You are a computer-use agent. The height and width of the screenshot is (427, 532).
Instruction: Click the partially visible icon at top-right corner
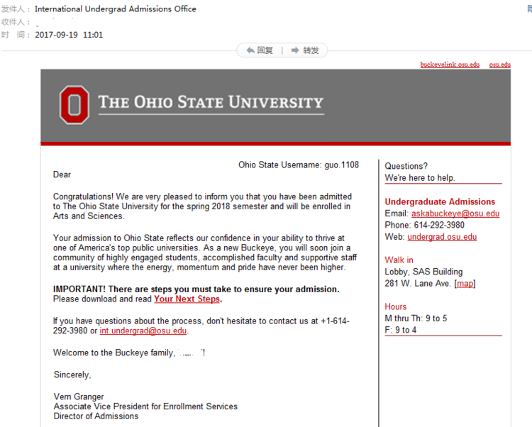click(529, 6)
